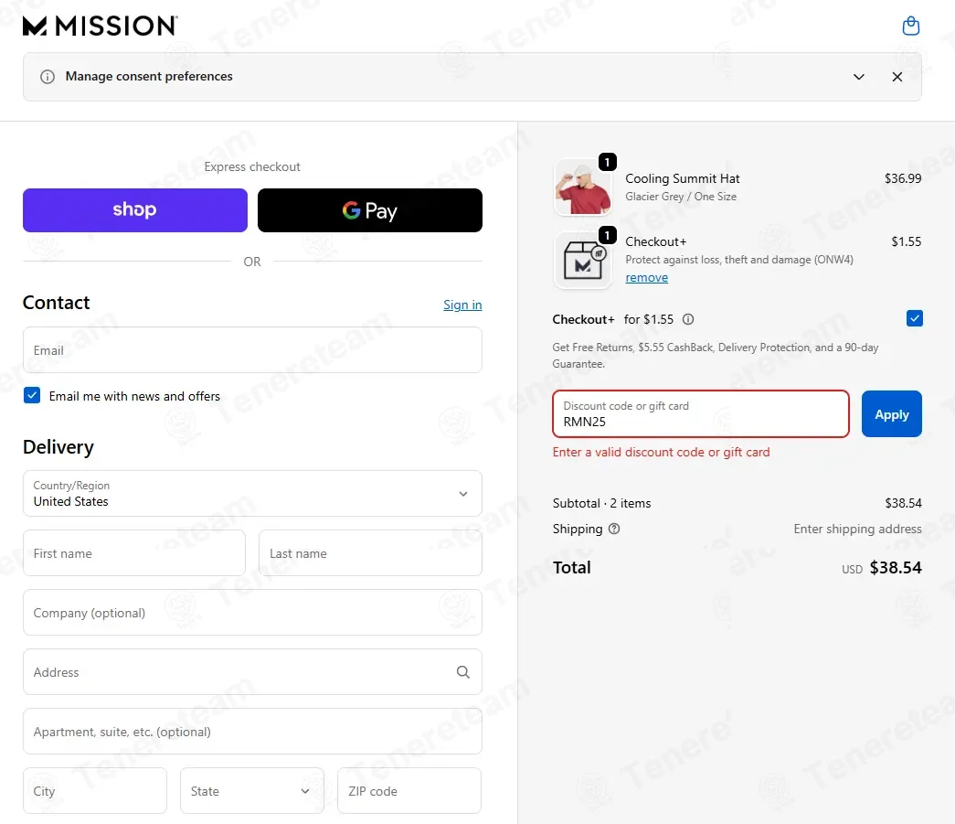Open the Country/Region dropdown
Screen dimensions: 955x824
252,494
